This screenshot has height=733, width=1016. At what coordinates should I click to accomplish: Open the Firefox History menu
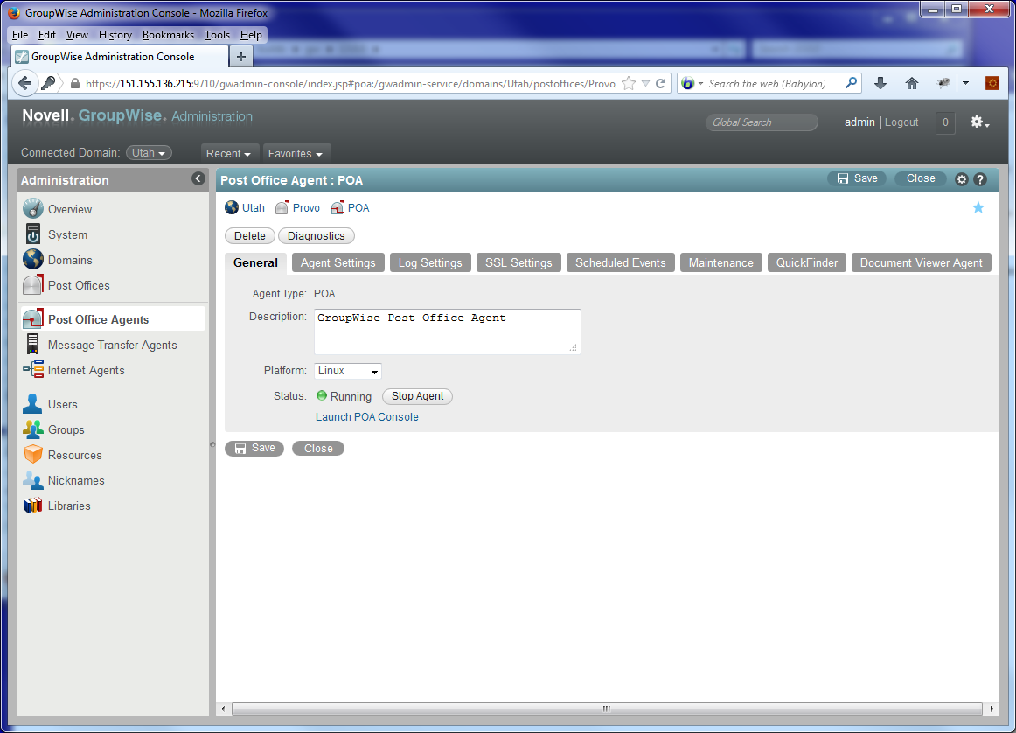pyautogui.click(x=115, y=35)
